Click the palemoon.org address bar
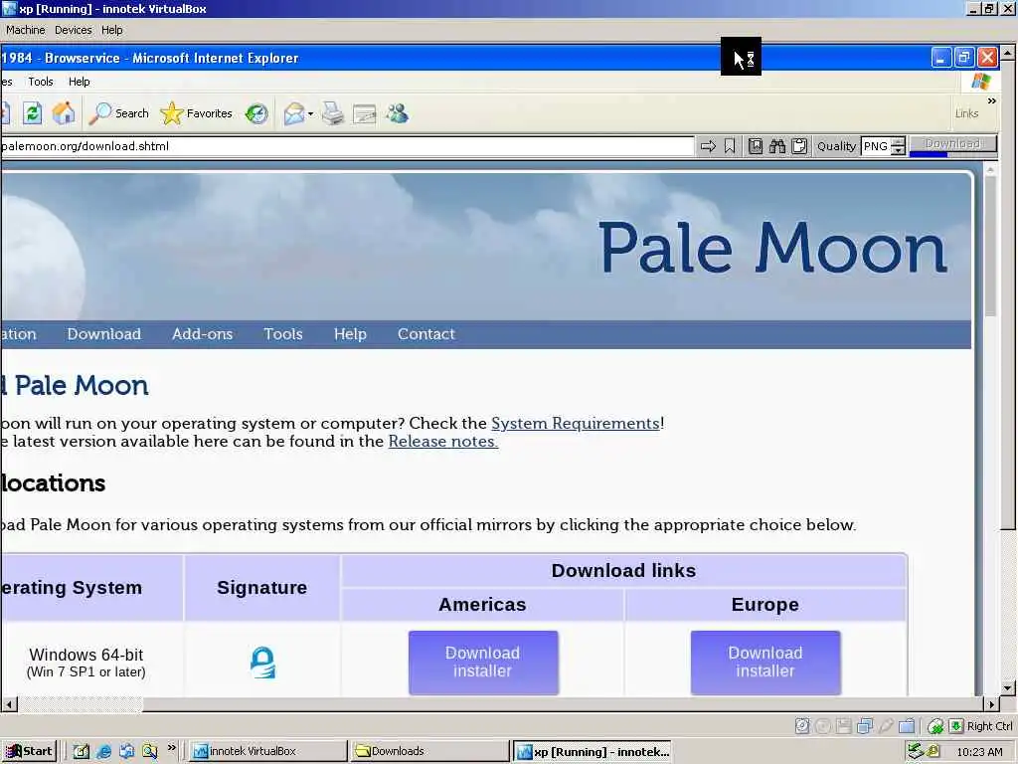 347,146
